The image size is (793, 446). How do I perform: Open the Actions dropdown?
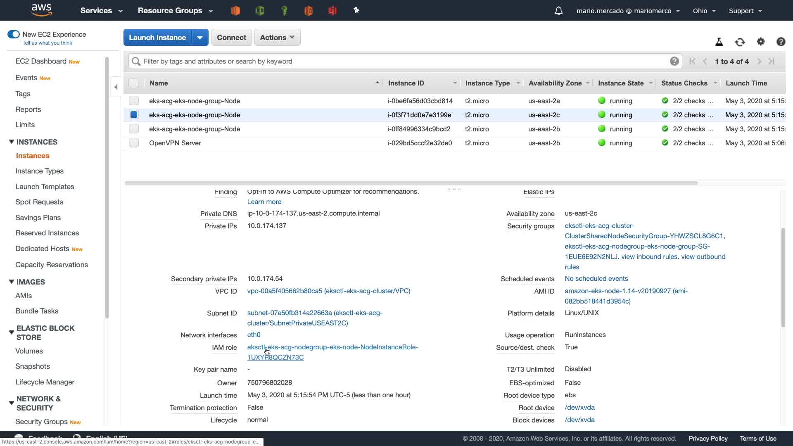pyautogui.click(x=277, y=37)
